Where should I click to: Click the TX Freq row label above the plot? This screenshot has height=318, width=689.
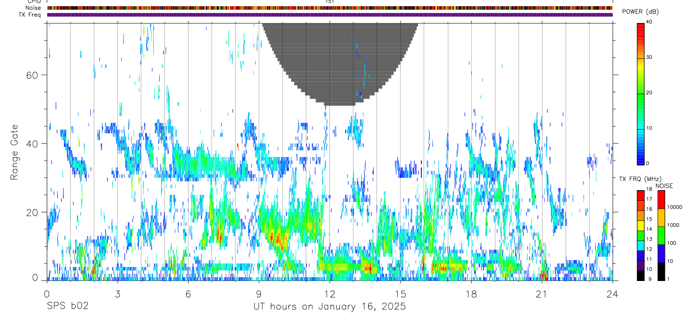pyautogui.click(x=30, y=15)
